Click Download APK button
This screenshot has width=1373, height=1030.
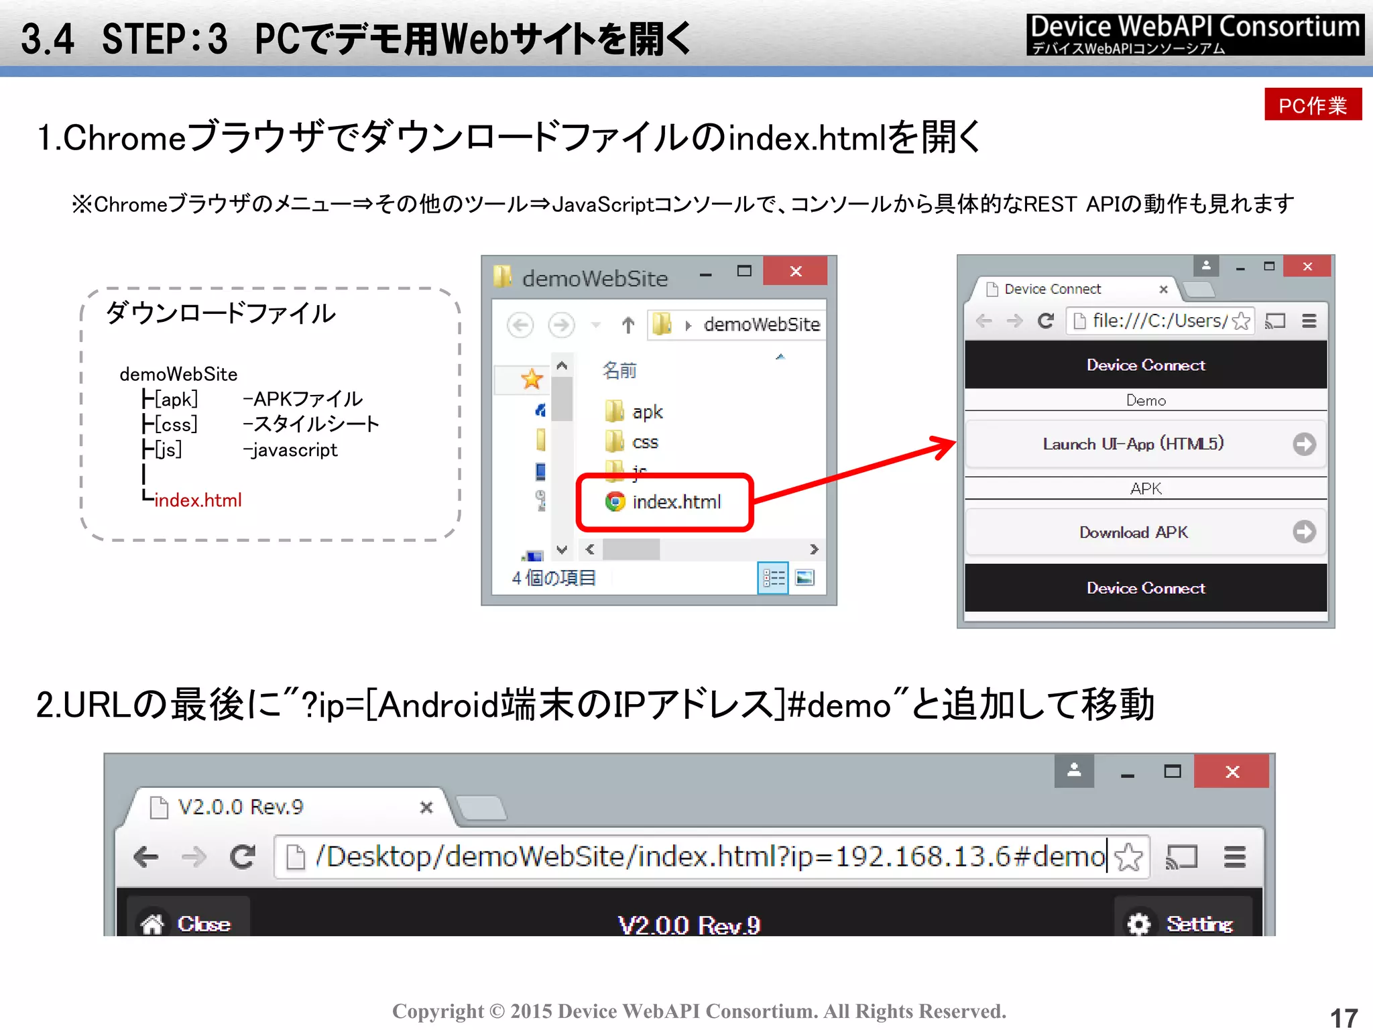(x=1146, y=532)
